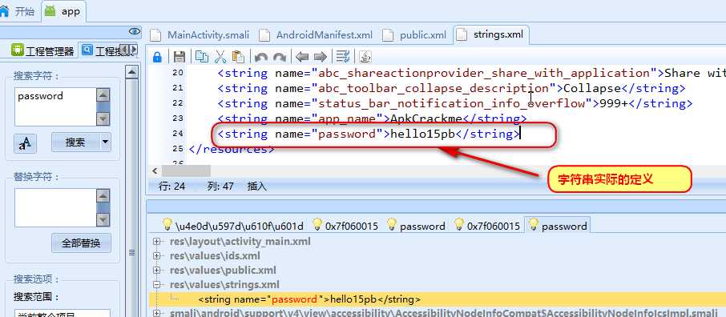
Task: Click line number 24 in the gutter
Action: click(x=178, y=134)
